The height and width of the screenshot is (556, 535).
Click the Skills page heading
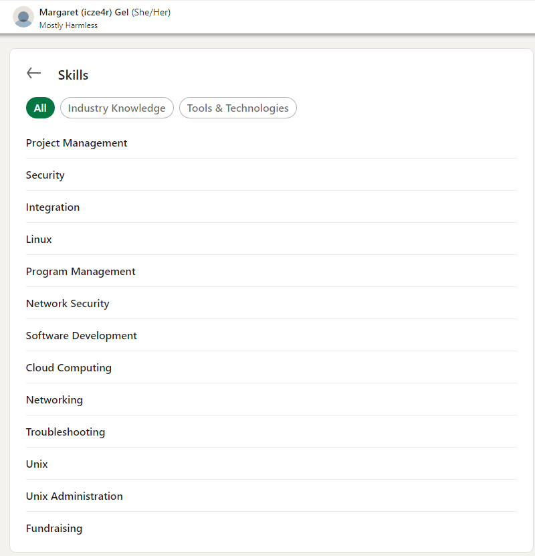pos(73,75)
